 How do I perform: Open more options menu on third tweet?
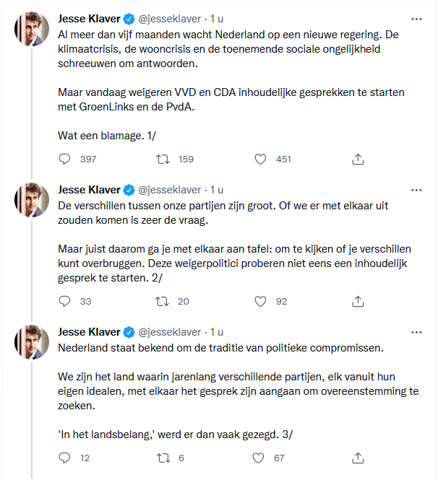point(416,332)
